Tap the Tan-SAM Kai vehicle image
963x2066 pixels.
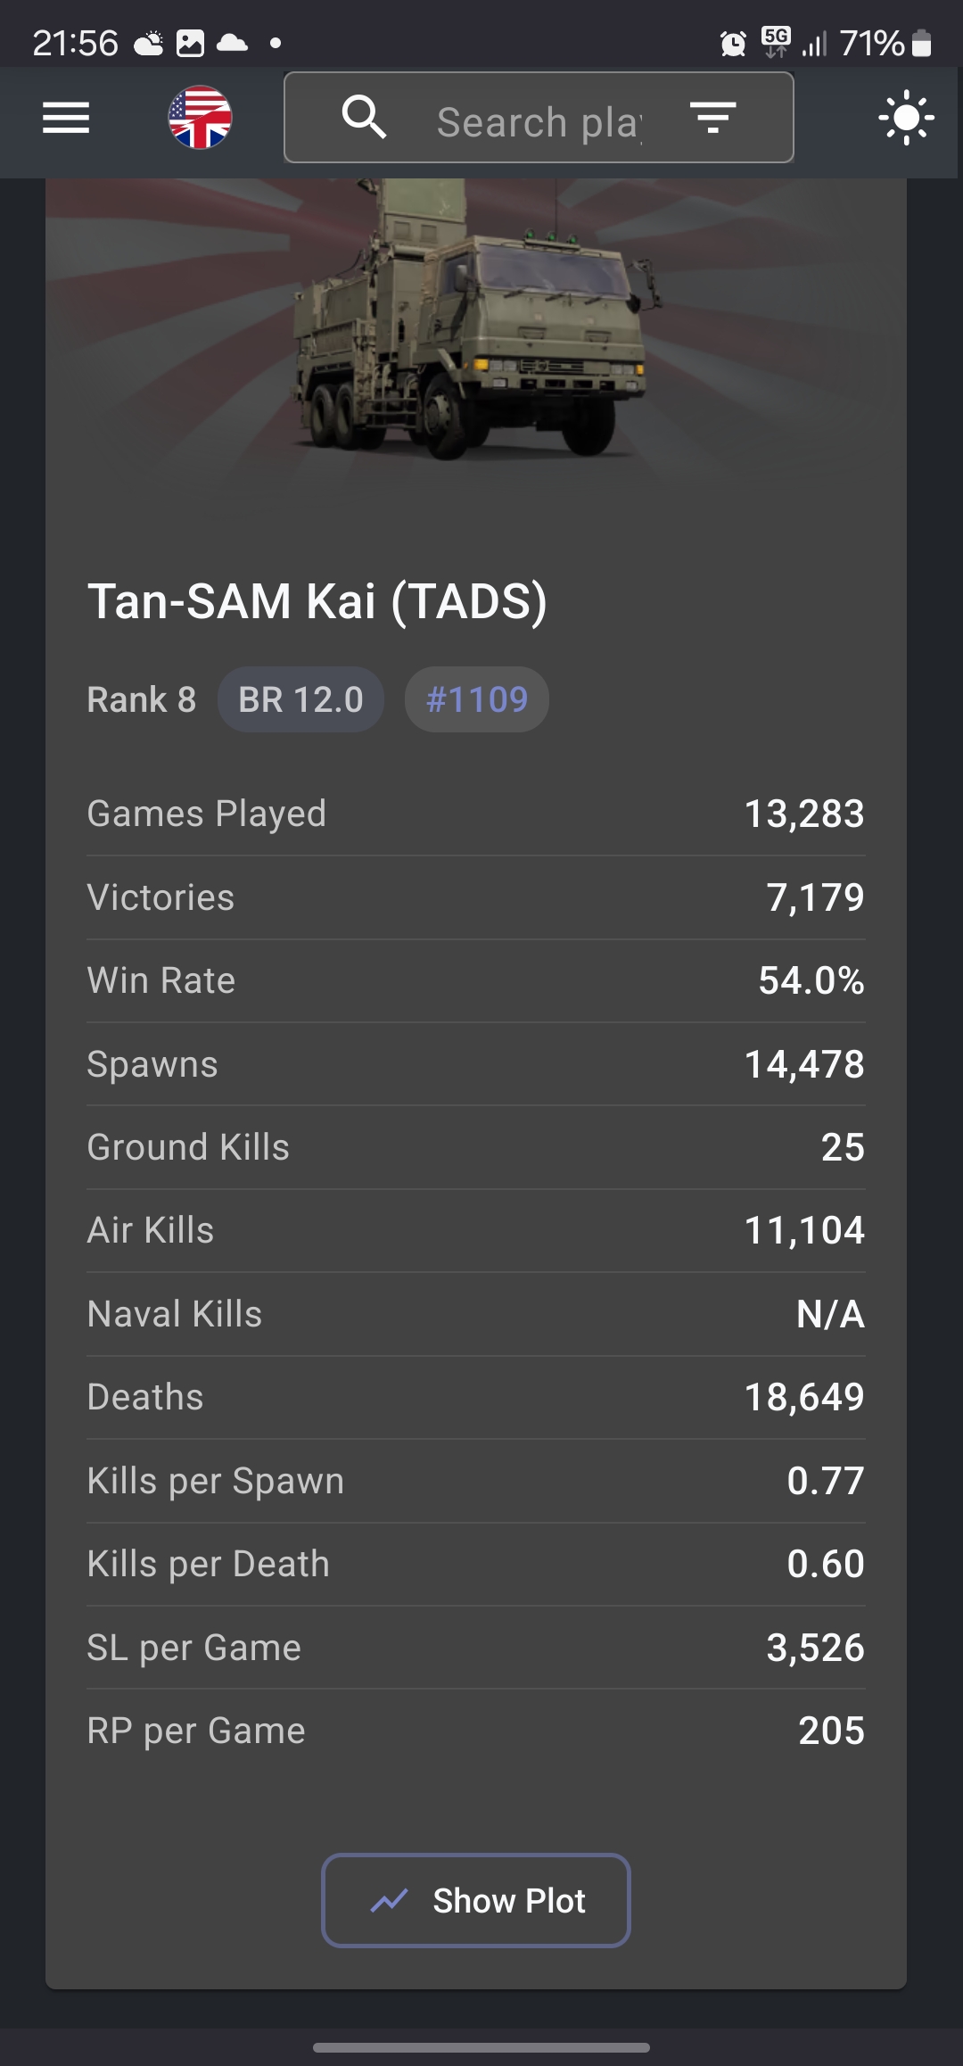coord(476,321)
